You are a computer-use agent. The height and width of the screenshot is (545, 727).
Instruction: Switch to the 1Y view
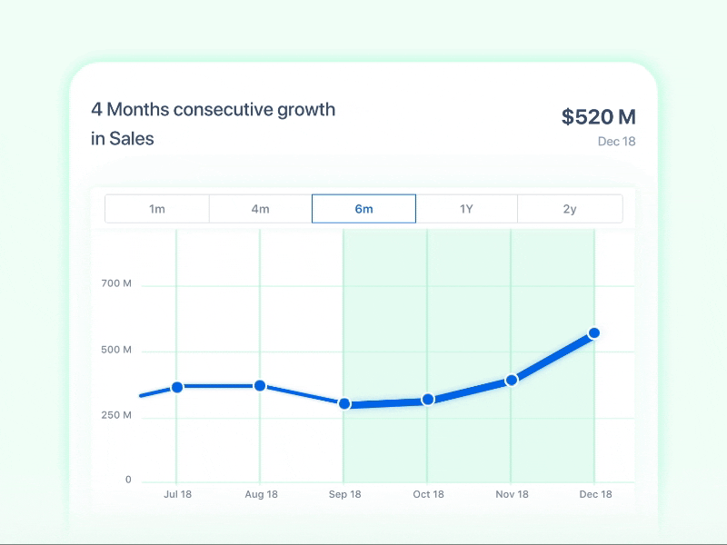click(x=467, y=208)
